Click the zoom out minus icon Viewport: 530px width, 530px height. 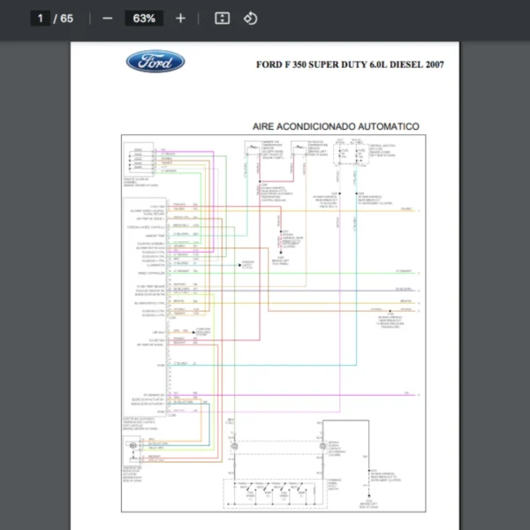point(107,19)
